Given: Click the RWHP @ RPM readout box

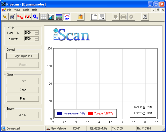Looking at the screenshot, I should click(x=143, y=110).
